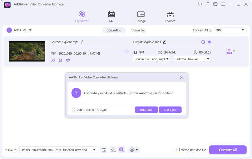Click the scissors cut icon
This screenshot has width=252, height=159.
pyautogui.click(x=60, y=60)
